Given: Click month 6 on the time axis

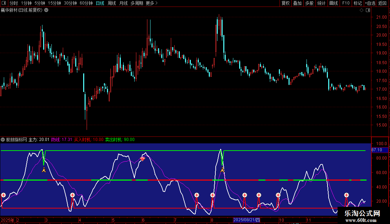Looking at the screenshot, I should [143, 220].
